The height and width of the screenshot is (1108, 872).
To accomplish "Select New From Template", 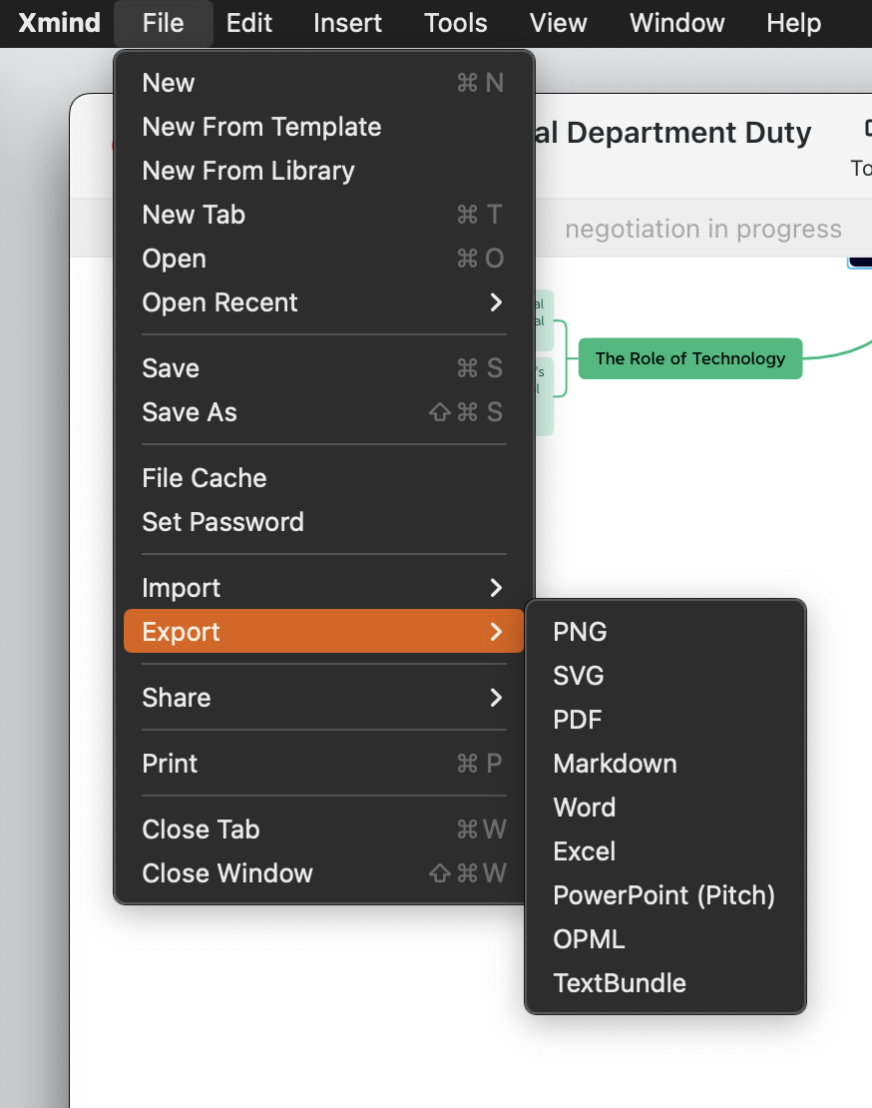I will [323, 127].
